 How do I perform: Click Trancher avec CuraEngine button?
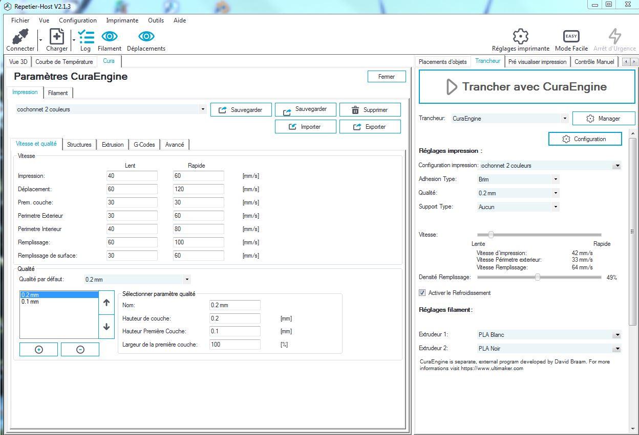point(527,87)
